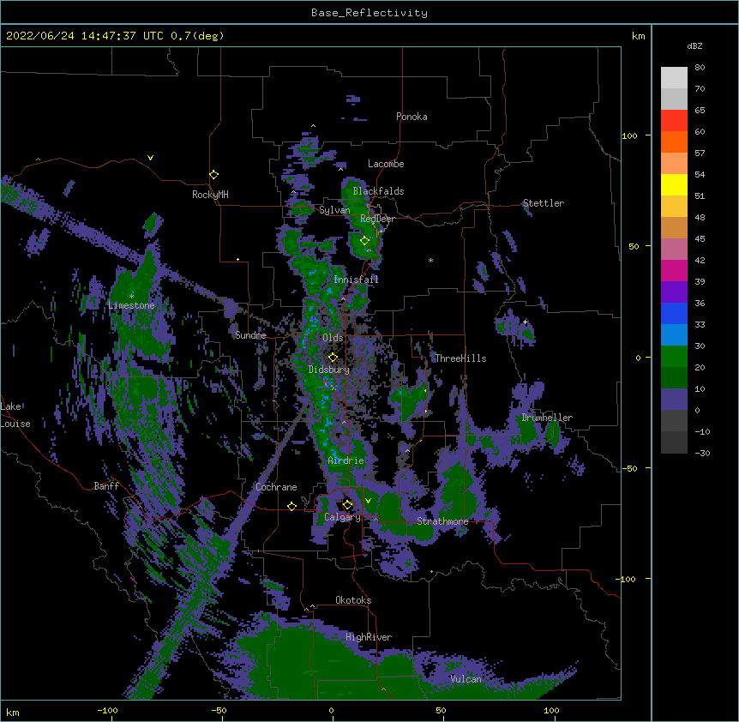Click the Base_Reflectivity title text
Screen dimensions: 739x722
pos(369,13)
